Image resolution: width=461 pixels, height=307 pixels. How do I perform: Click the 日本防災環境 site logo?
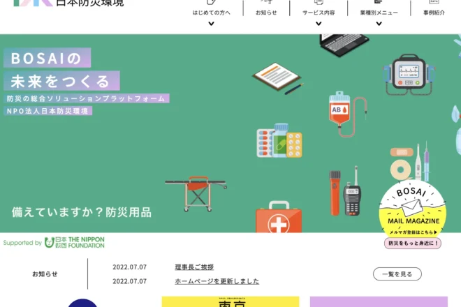pyautogui.click(x=68, y=3)
